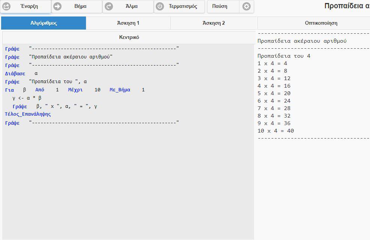Click output line "2 x 4 = 8"
This screenshot has height=240, width=370.
[272, 71]
